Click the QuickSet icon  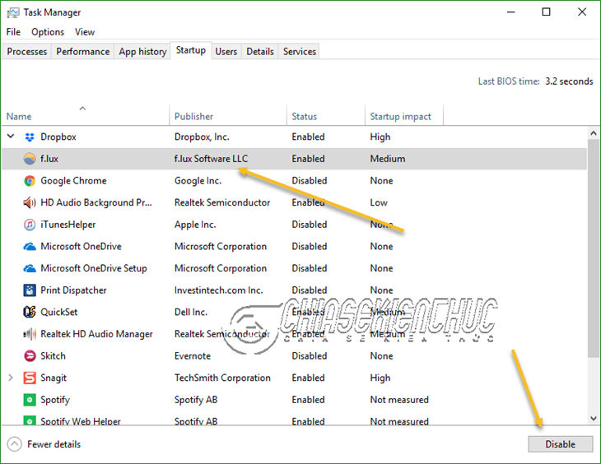tap(30, 312)
